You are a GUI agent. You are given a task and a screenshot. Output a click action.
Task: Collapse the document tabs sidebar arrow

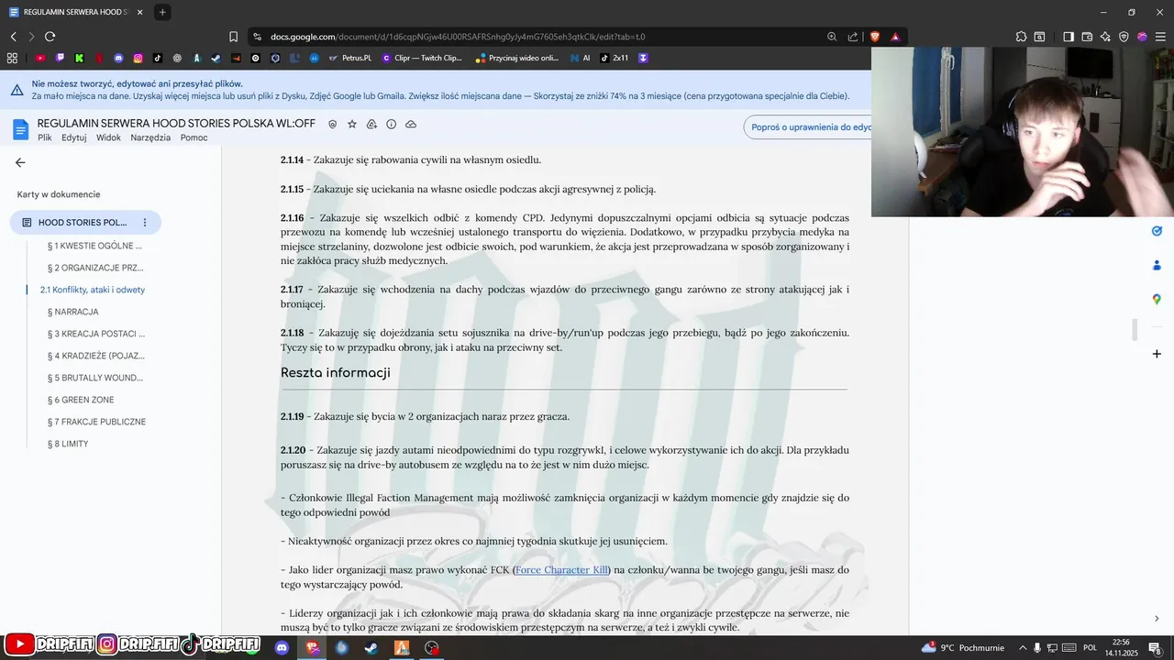(20, 162)
